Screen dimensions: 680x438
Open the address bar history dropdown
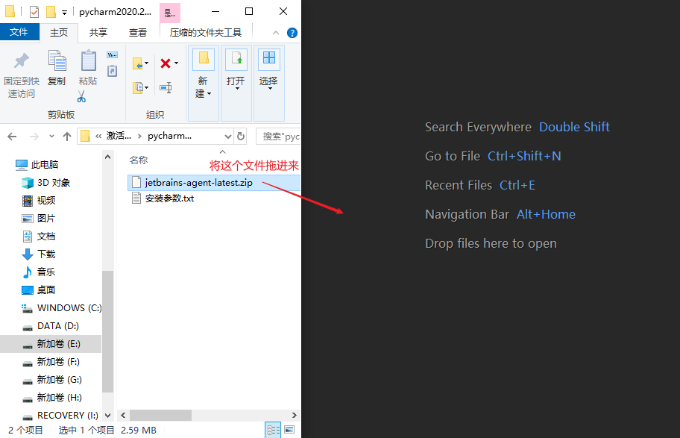coord(227,137)
